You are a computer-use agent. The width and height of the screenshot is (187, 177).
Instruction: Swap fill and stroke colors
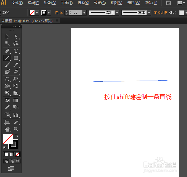(x=17, y=136)
